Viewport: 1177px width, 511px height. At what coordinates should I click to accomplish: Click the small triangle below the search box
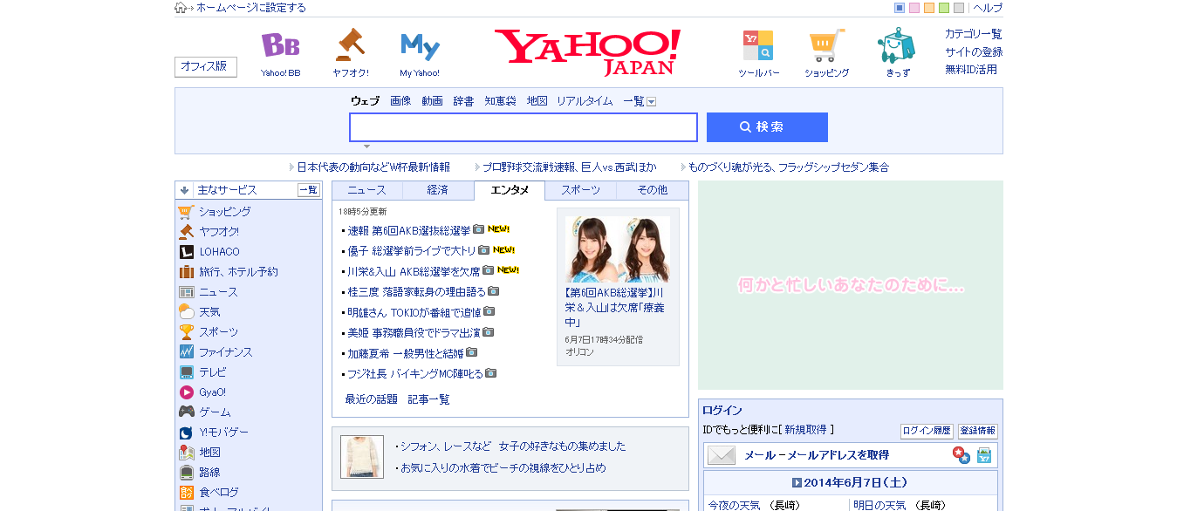click(366, 146)
